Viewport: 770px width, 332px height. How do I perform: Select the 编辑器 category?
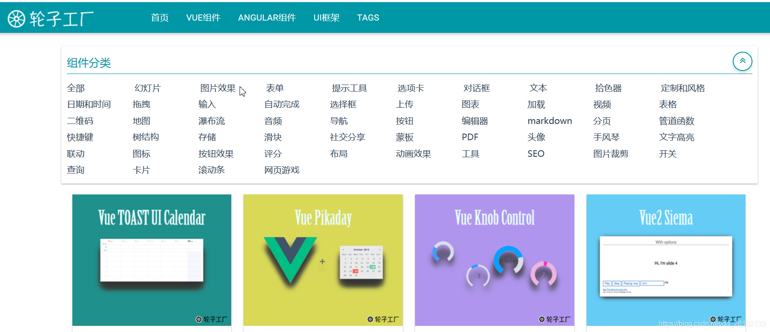[475, 121]
